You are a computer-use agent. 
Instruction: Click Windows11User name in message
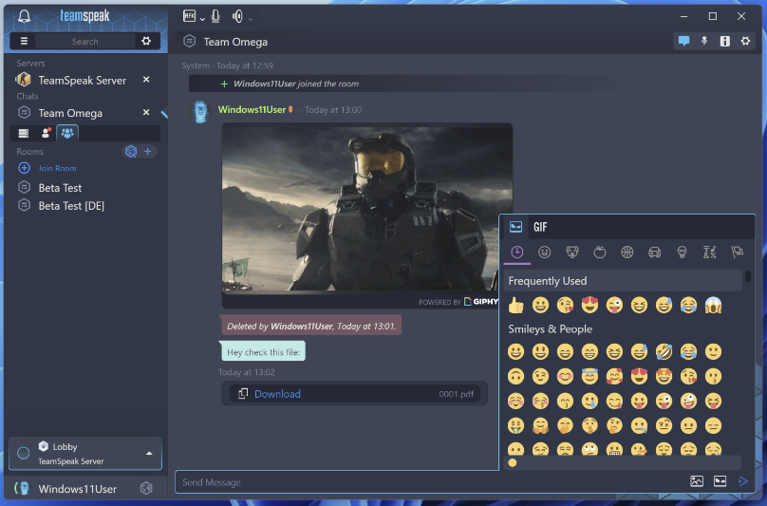(252, 109)
